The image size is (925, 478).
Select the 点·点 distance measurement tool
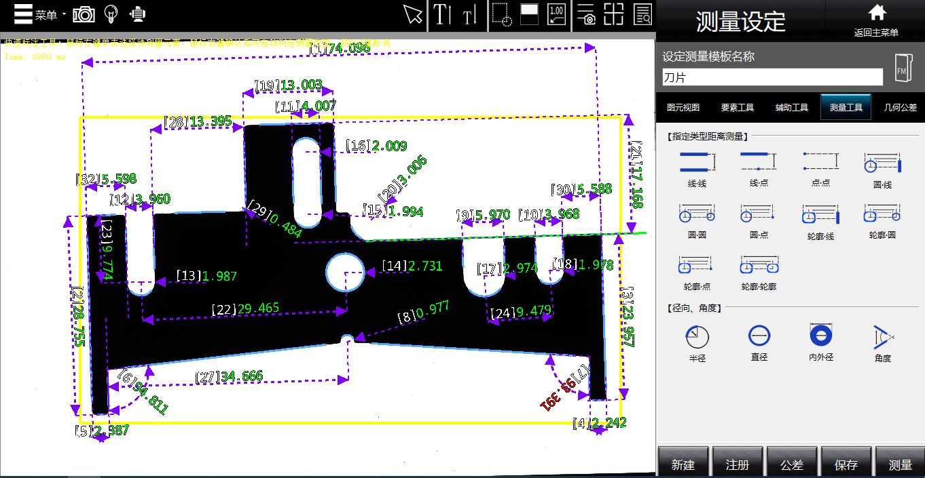point(820,168)
